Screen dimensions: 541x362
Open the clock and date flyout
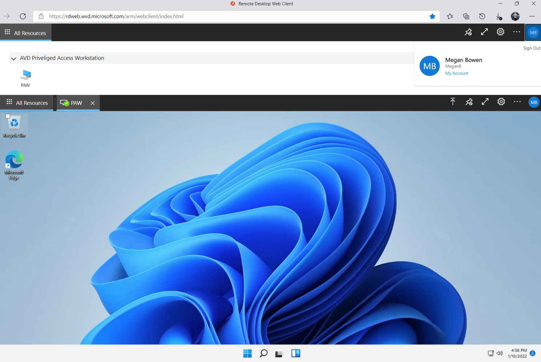[x=517, y=353]
